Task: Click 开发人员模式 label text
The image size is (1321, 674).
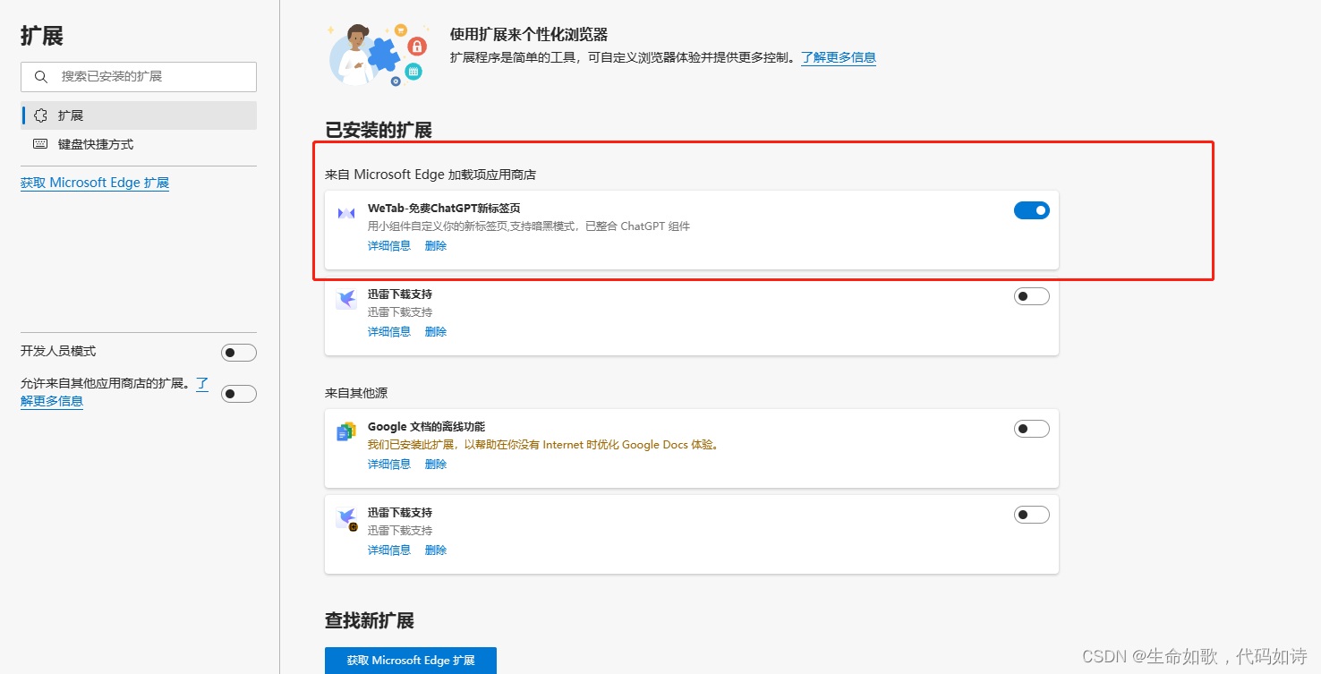Action: click(58, 351)
